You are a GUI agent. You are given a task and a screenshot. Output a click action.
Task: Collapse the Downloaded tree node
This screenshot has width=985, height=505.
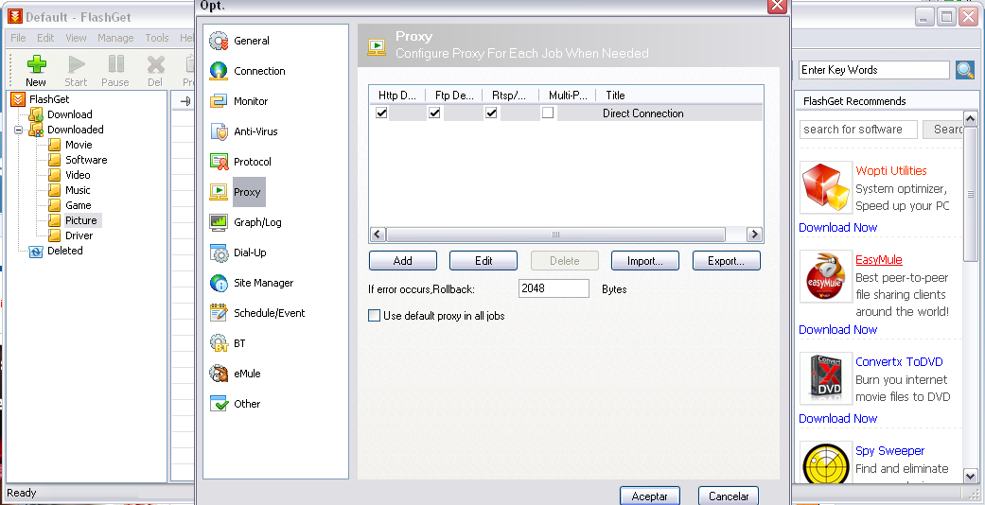(18, 130)
